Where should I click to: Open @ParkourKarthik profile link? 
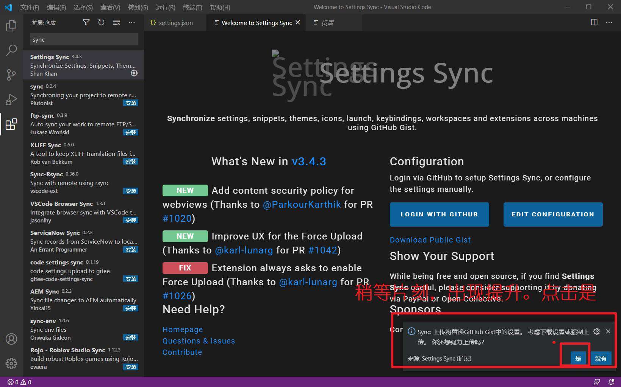[x=302, y=204]
